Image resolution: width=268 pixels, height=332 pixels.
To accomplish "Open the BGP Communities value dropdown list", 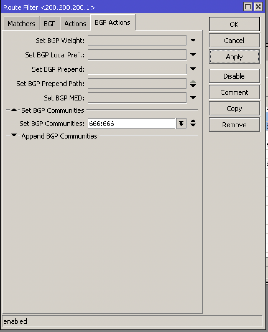I will pyautogui.click(x=181, y=124).
